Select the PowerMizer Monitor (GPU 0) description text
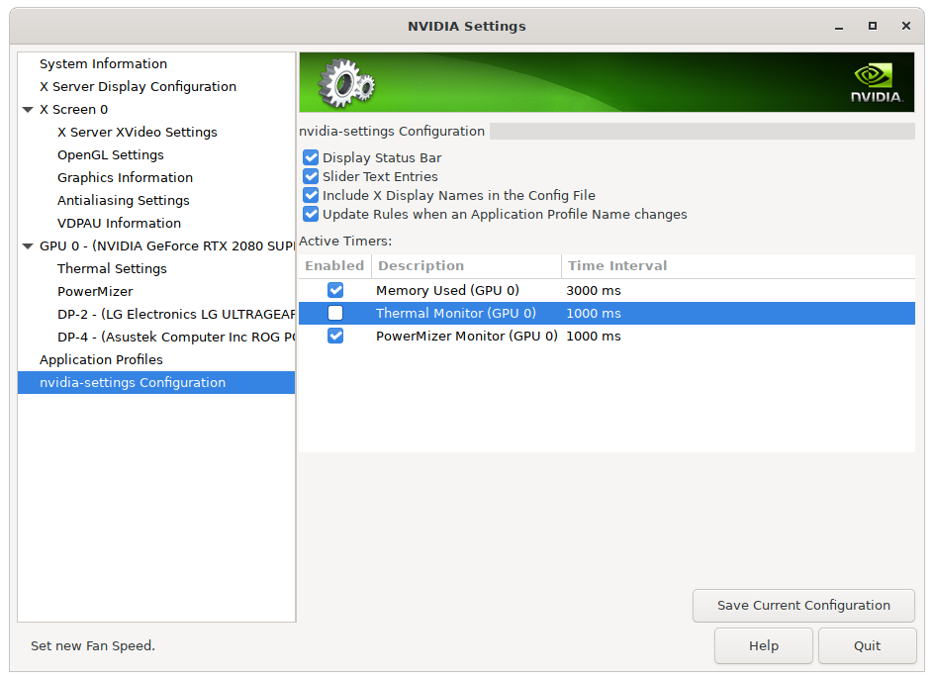The width and height of the screenshot is (934, 681). point(466,336)
